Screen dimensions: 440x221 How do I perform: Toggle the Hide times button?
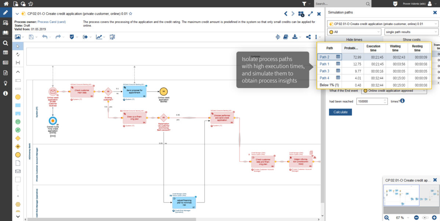coord(354,40)
